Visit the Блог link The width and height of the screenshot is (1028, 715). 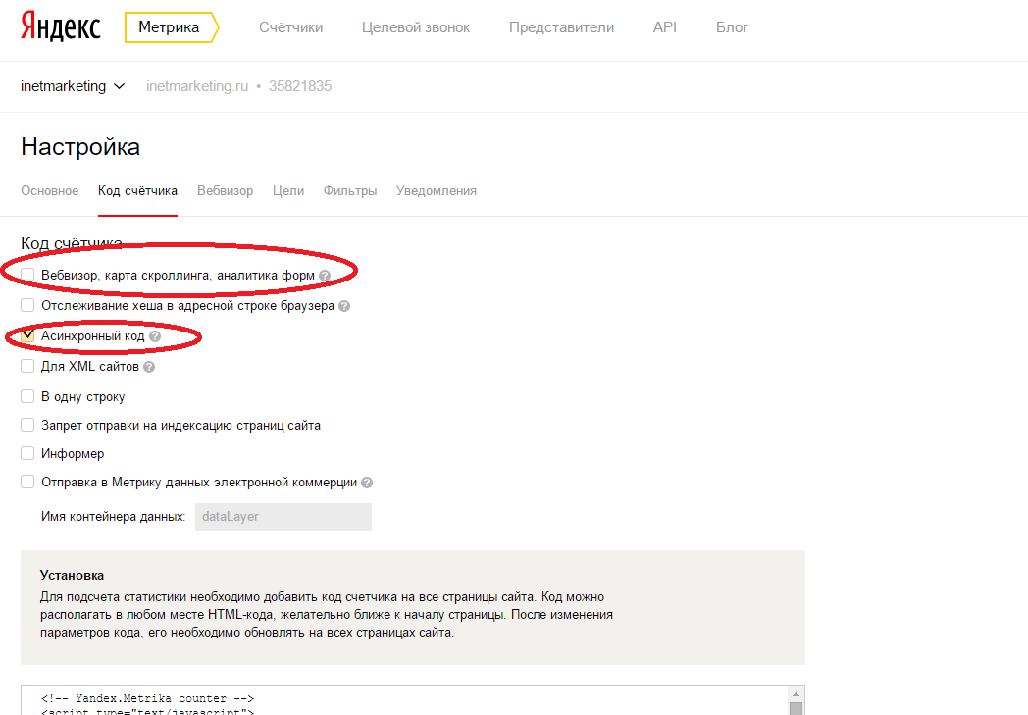click(x=732, y=27)
